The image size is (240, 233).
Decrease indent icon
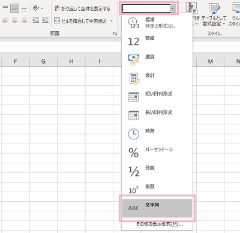pos(36,20)
